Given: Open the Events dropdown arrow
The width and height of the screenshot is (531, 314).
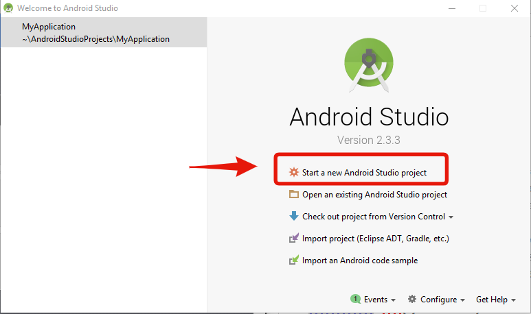Looking at the screenshot, I should pyautogui.click(x=393, y=300).
